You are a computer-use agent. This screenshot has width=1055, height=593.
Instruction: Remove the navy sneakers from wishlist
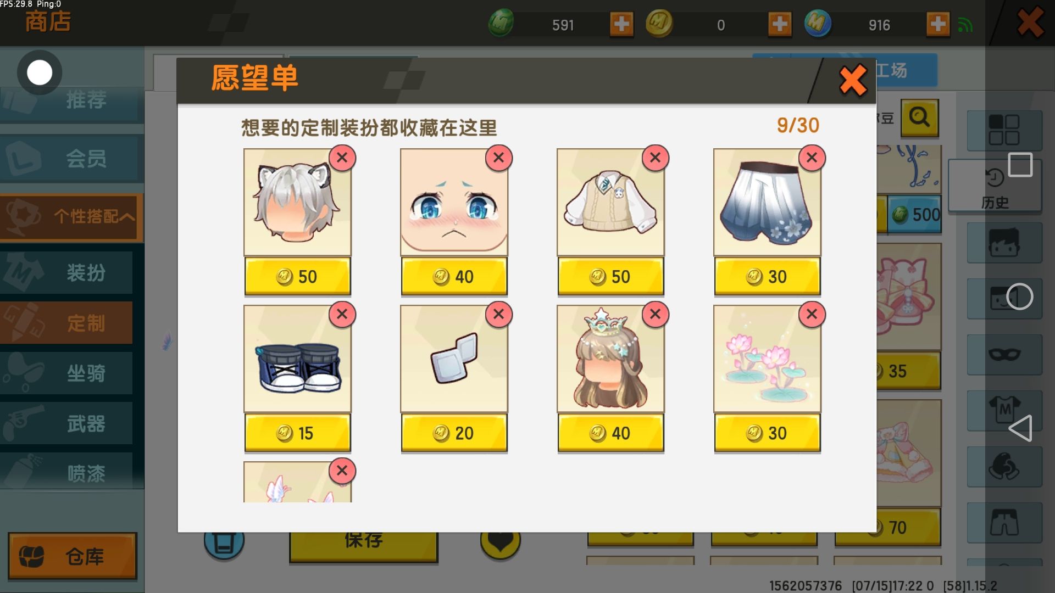[x=342, y=315]
